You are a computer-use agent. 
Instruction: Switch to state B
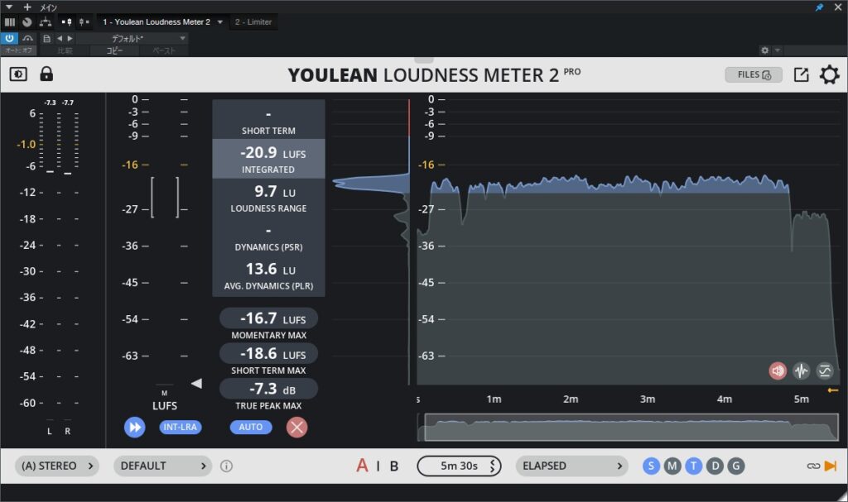tap(394, 466)
